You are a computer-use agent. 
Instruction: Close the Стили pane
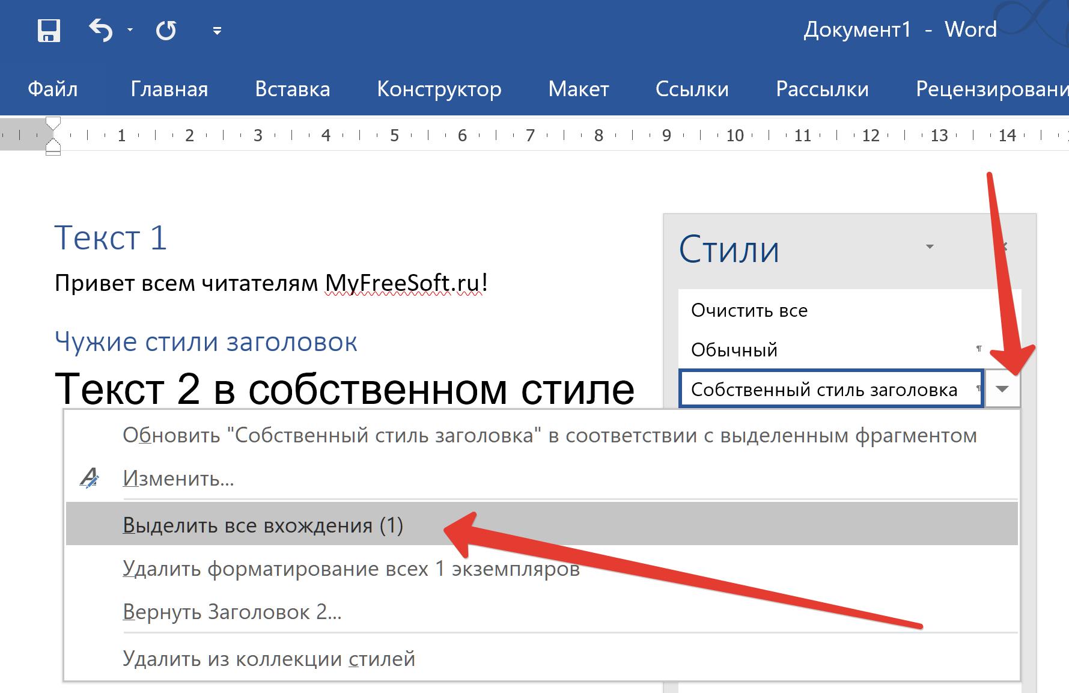[x=1004, y=246]
